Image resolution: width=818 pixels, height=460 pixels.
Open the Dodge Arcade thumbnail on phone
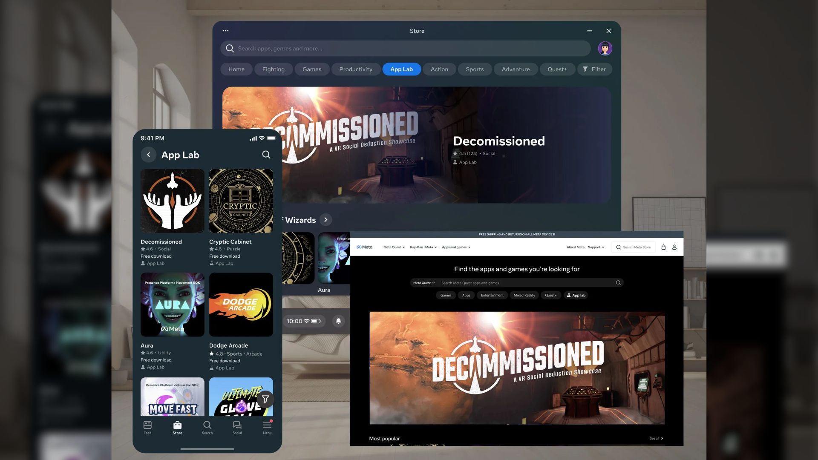coord(241,305)
